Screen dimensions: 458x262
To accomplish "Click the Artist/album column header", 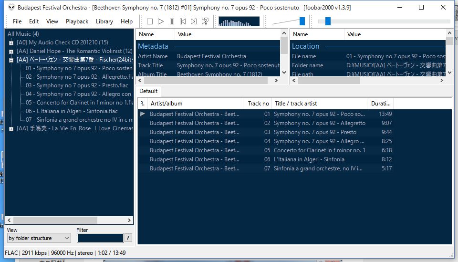I will [196, 104].
